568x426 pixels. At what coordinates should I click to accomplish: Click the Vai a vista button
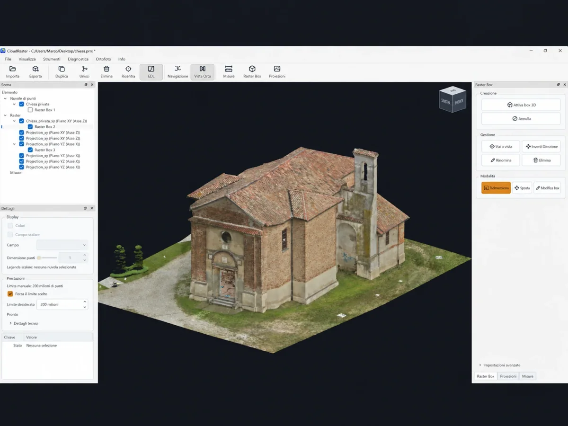click(x=501, y=146)
